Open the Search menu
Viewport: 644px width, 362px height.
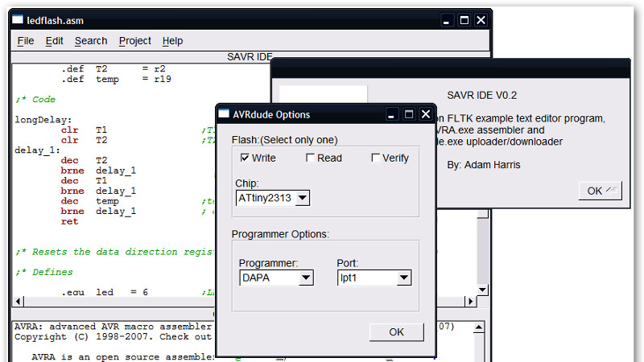pyautogui.click(x=91, y=41)
